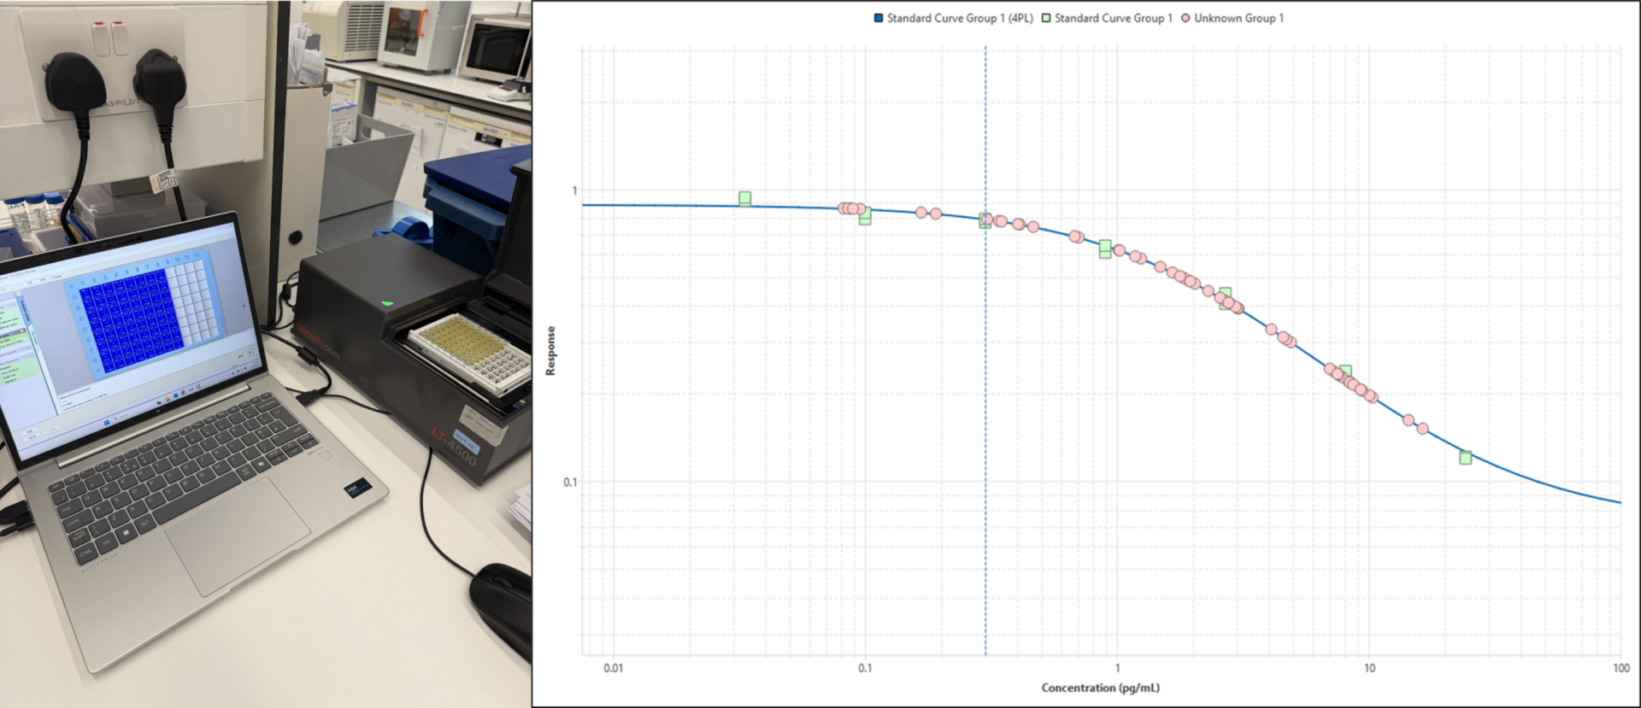1641x708 pixels.
Task: Click the pink Unknown Group 1 legend marker
Action: pyautogui.click(x=1185, y=18)
